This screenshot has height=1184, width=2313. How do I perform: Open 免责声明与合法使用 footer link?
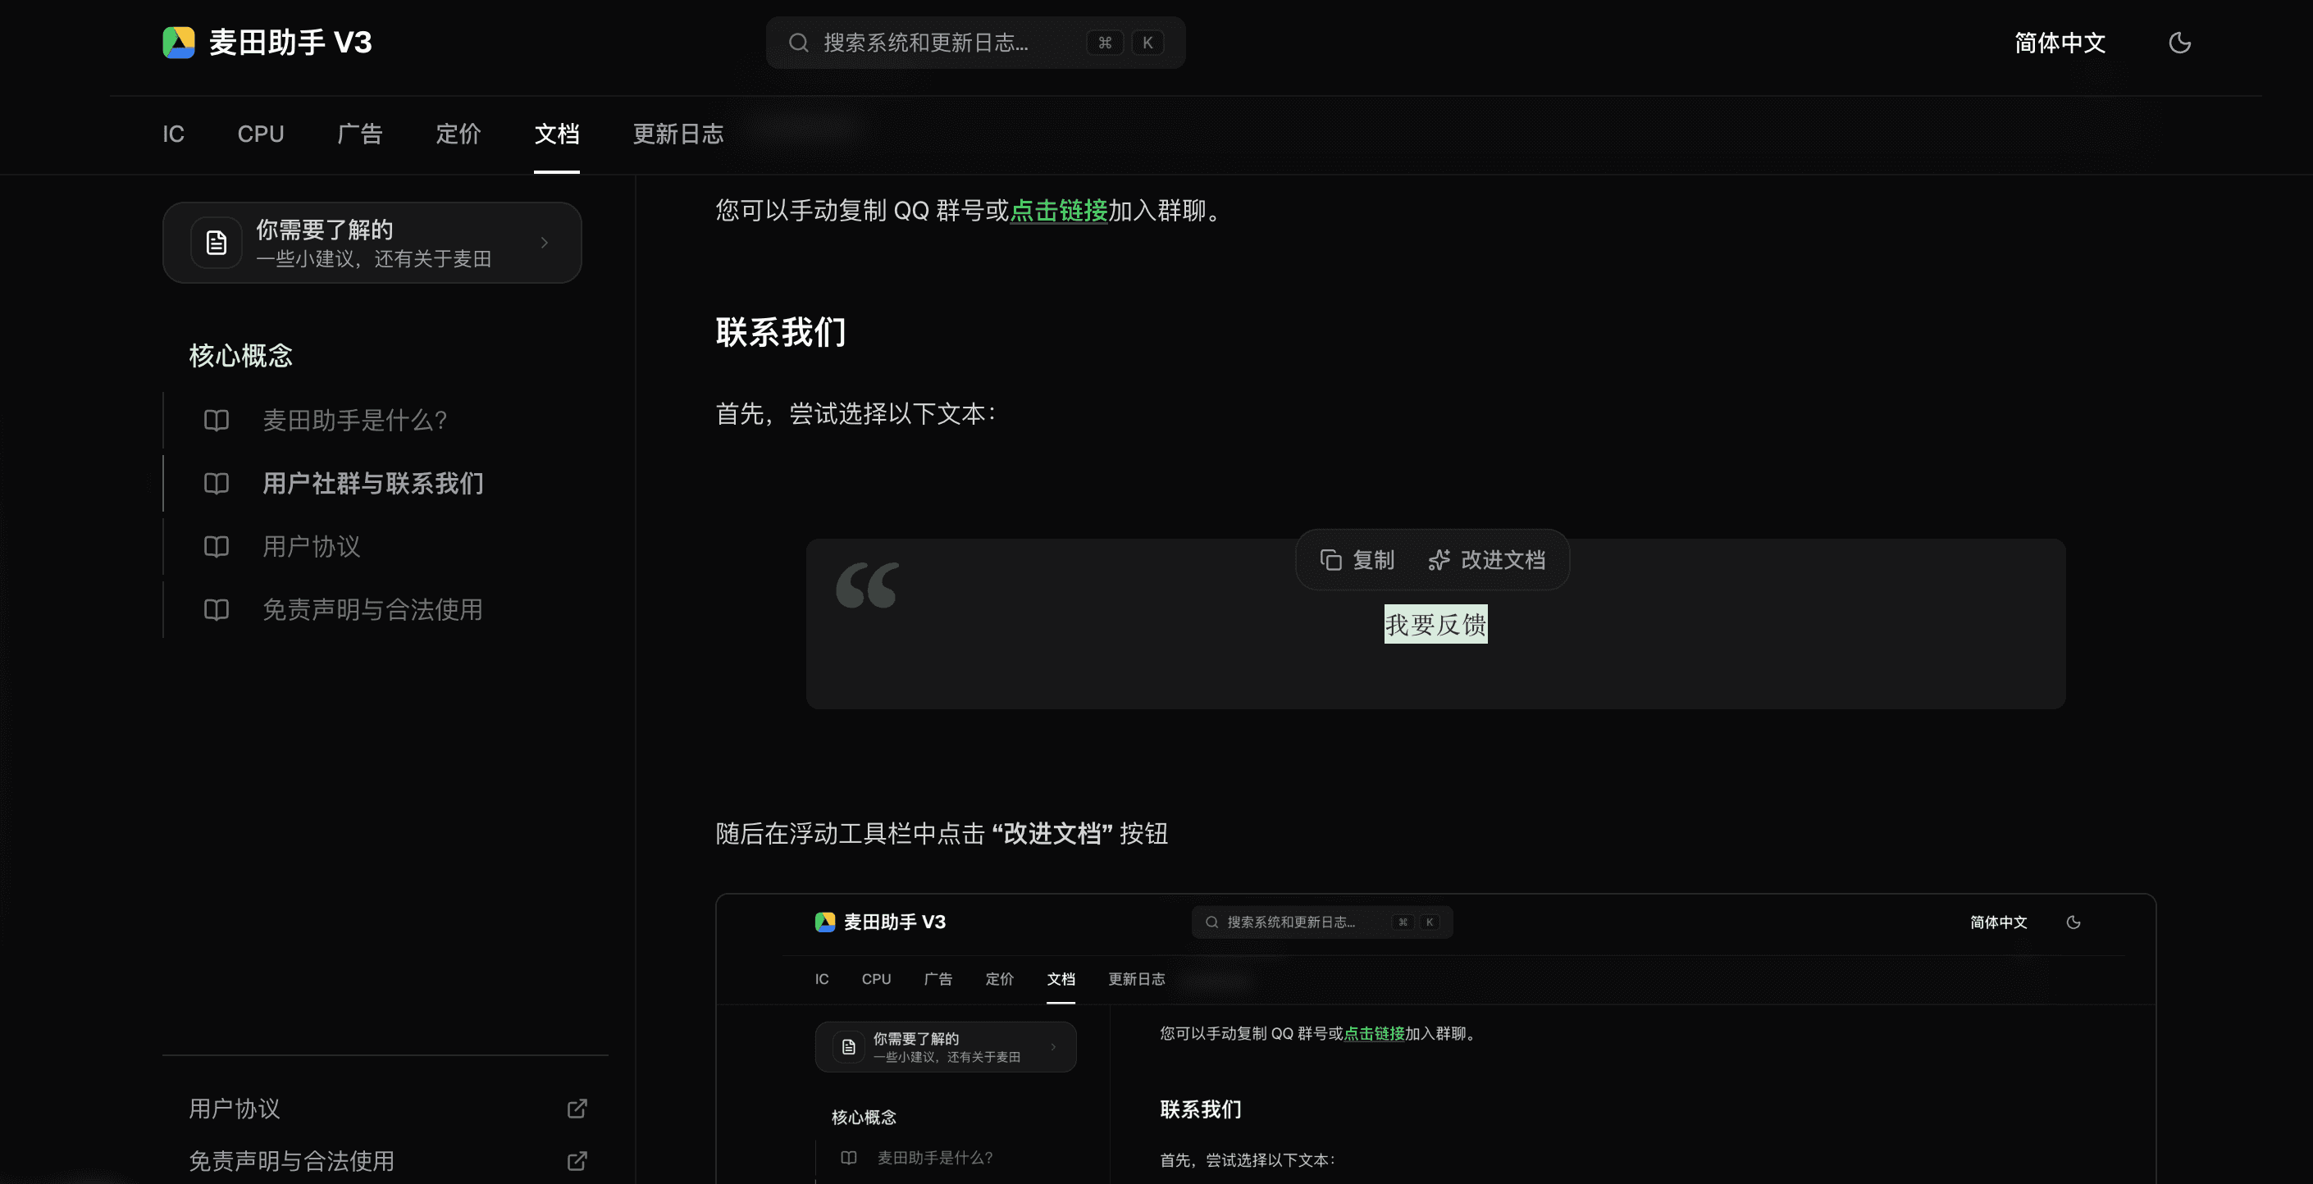point(292,1161)
